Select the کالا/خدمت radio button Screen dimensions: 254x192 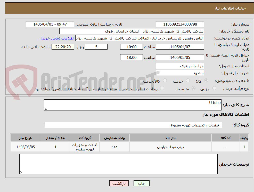tap(165, 81)
